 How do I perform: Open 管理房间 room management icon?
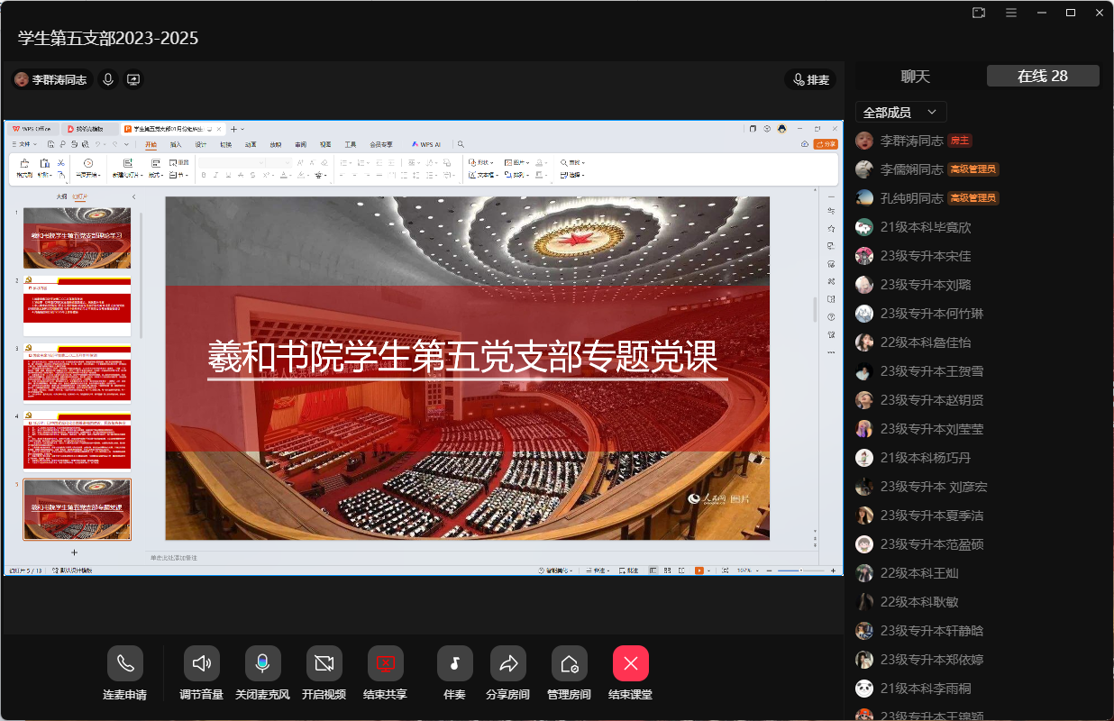(569, 664)
